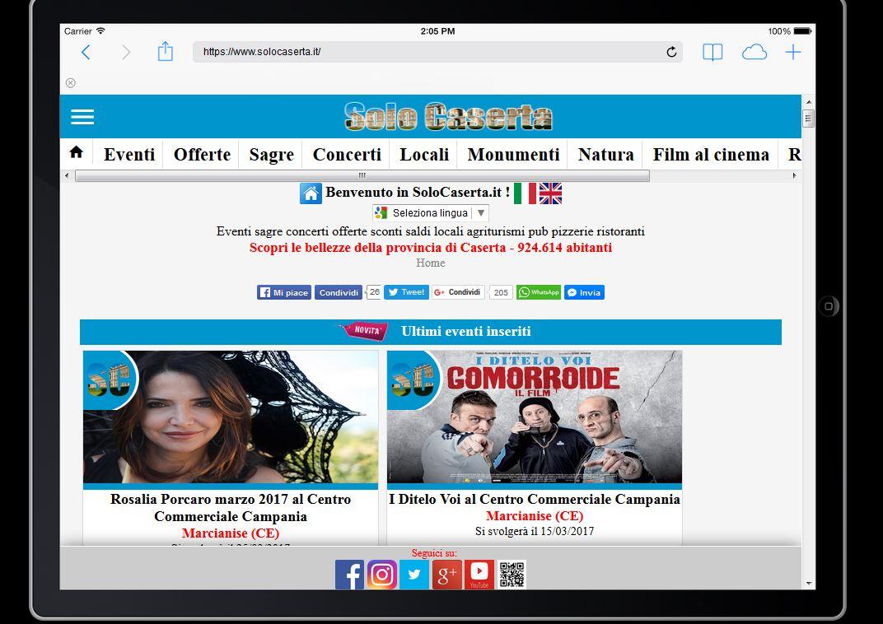
Task: Click the Solo Caserta logo
Action: pos(448,116)
